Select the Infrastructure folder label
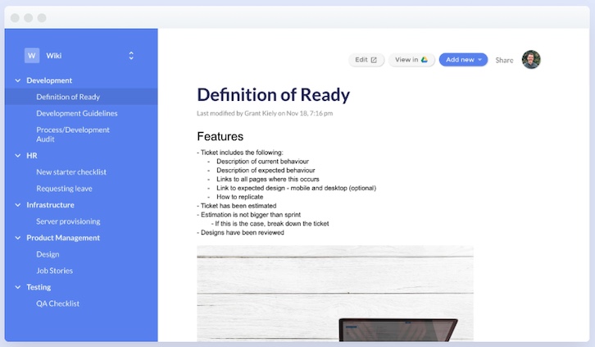 (x=51, y=205)
